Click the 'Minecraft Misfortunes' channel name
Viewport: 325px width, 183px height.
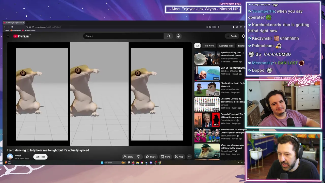230,89
